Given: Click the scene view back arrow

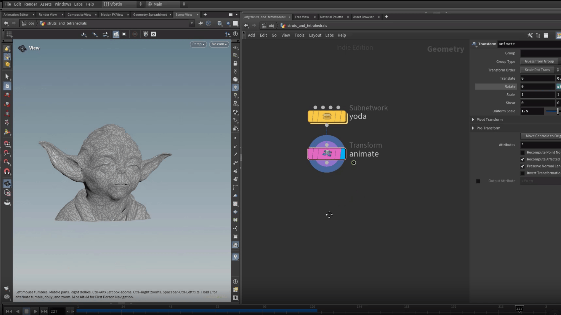Looking at the screenshot, I should (x=6, y=23).
